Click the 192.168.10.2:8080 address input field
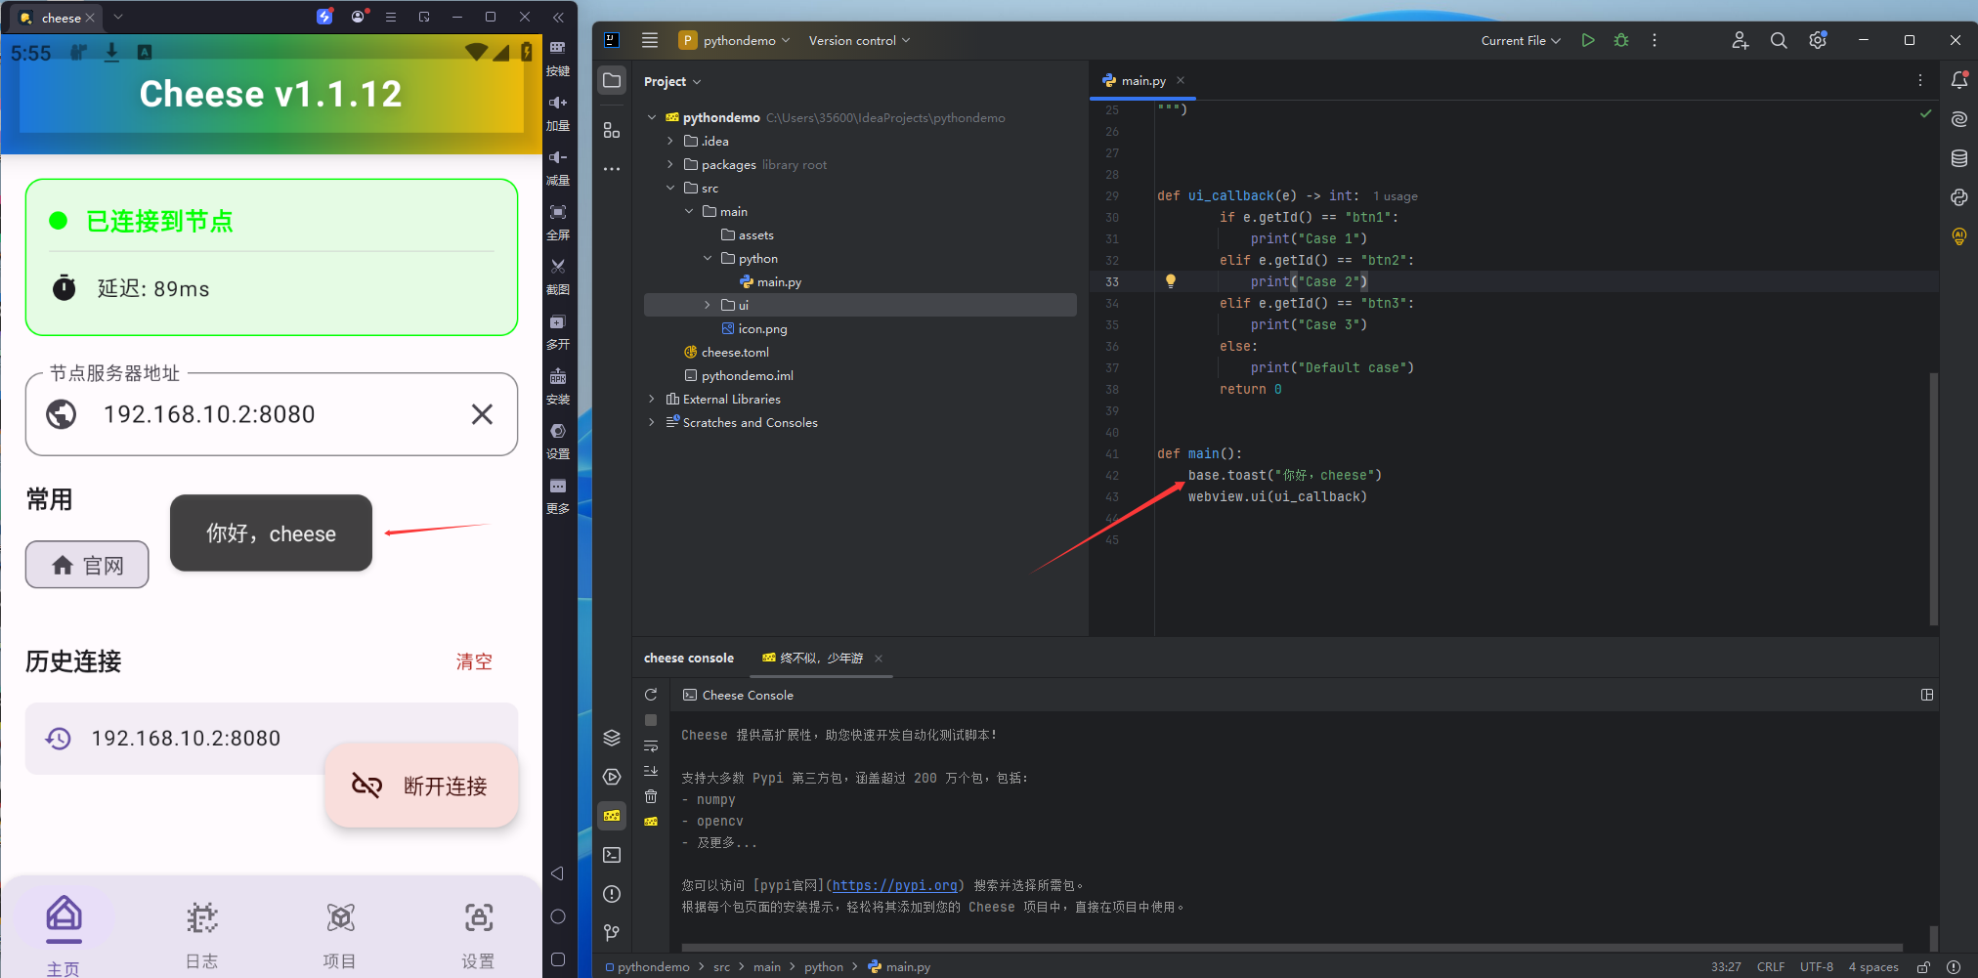This screenshot has width=1978, height=978. click(272, 414)
